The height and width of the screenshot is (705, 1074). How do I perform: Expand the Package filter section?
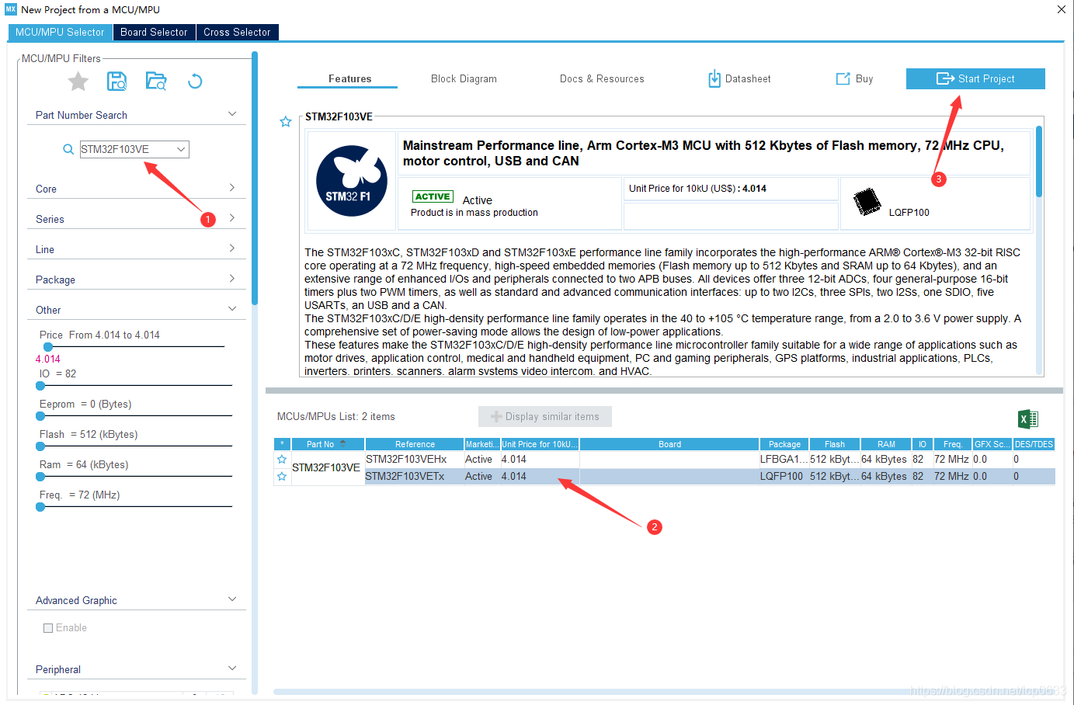pos(232,279)
